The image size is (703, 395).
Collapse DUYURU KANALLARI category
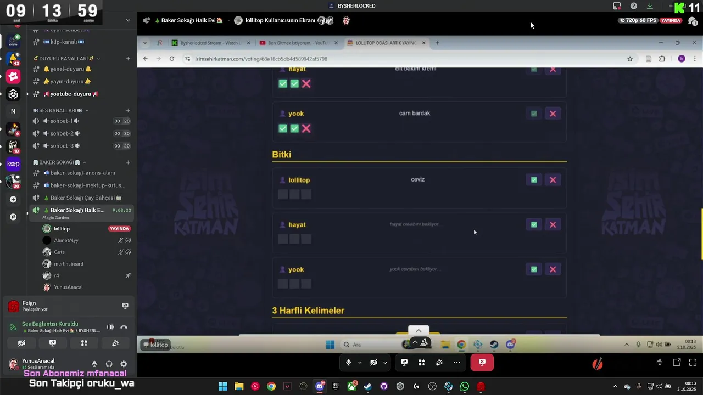pos(65,58)
